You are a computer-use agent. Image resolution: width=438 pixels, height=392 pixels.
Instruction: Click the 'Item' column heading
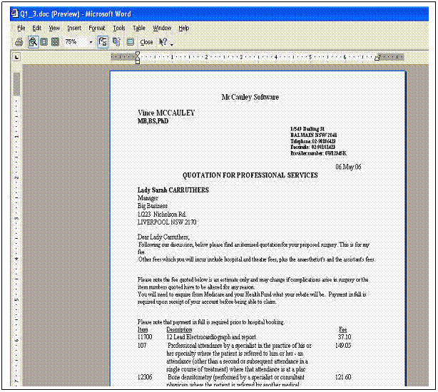[x=143, y=329]
